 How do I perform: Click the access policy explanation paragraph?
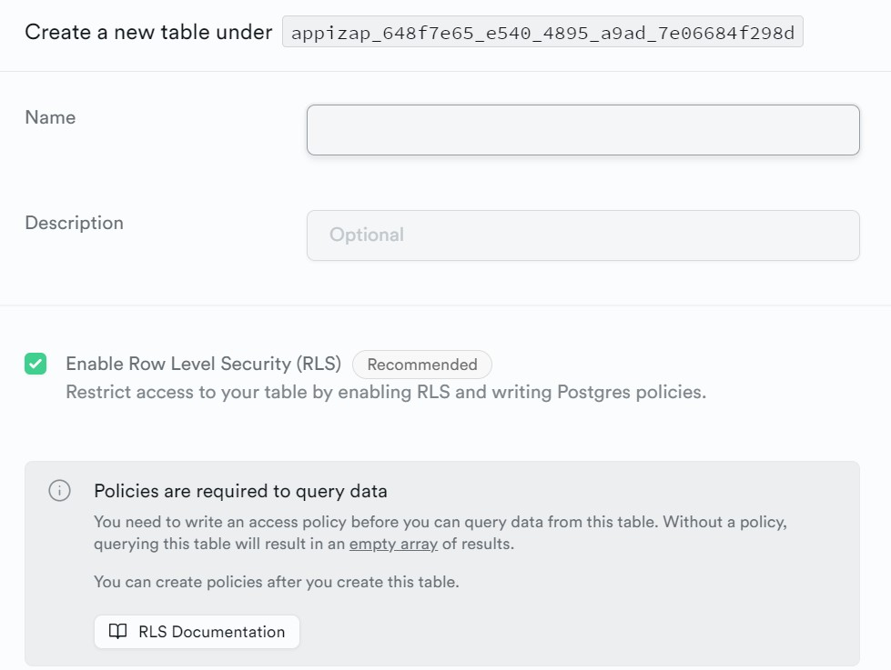pos(440,533)
